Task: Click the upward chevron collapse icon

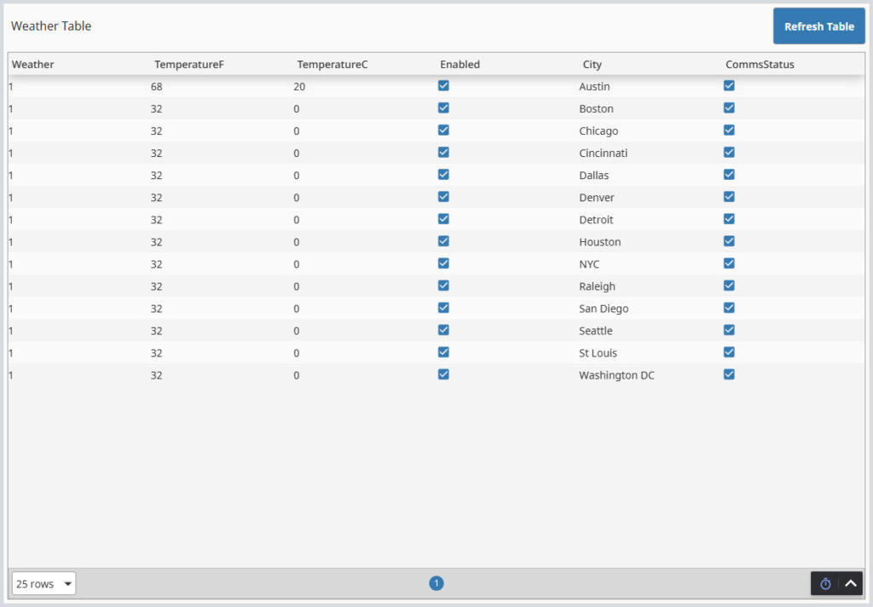Action: click(x=851, y=584)
